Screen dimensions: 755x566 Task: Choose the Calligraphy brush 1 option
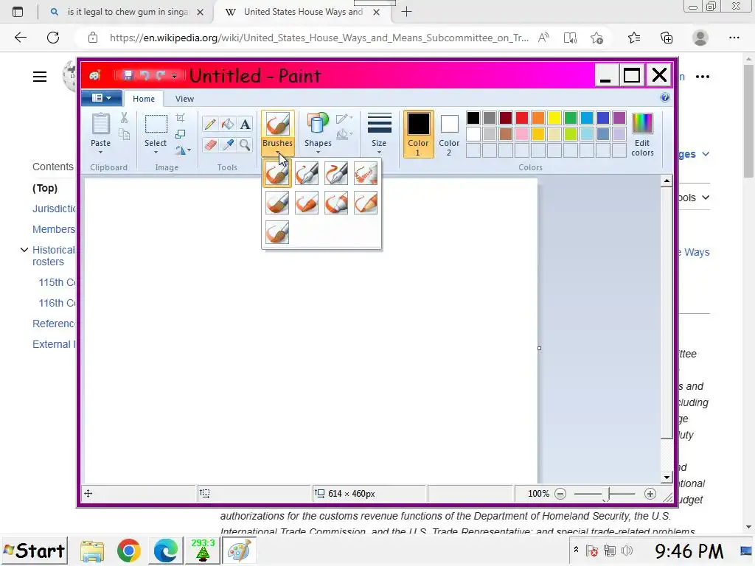(x=307, y=173)
